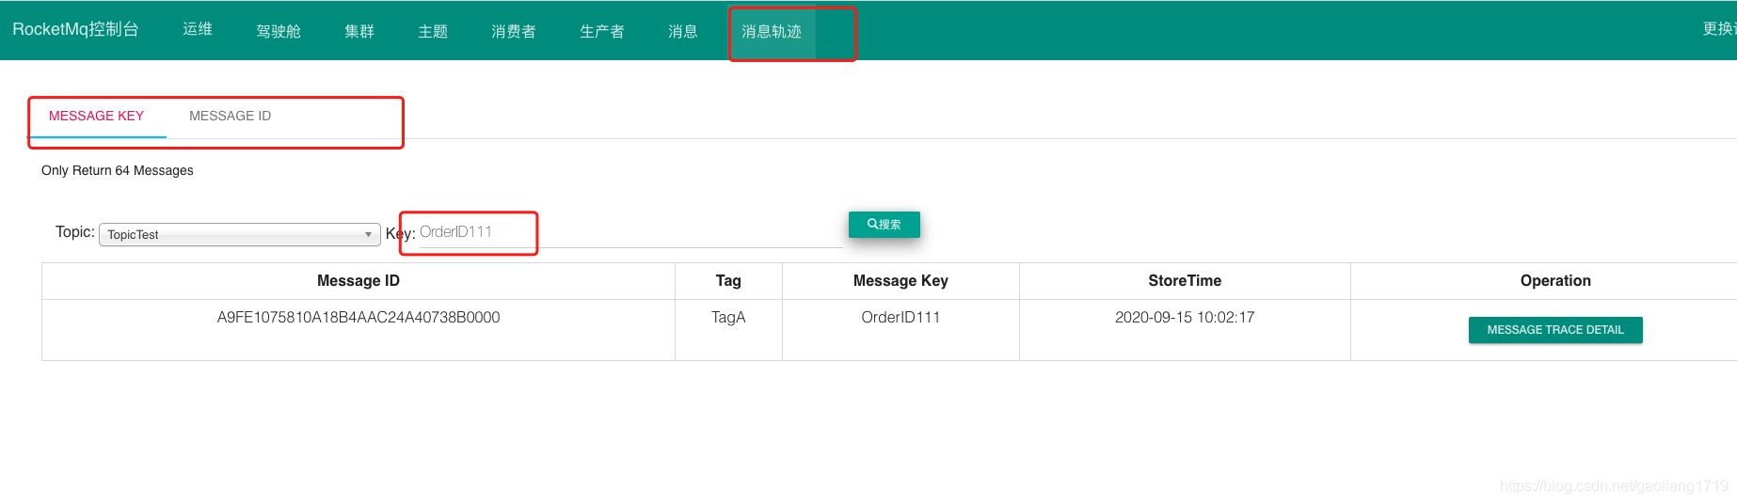Screen dimensions: 1737x503
Task: Open the Topic dropdown showing TopicTest
Action: [x=239, y=234]
